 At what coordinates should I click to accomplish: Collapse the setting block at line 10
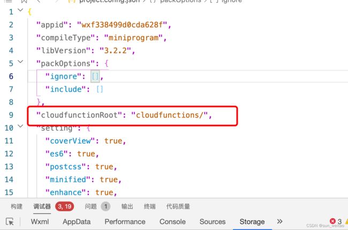[20, 126]
